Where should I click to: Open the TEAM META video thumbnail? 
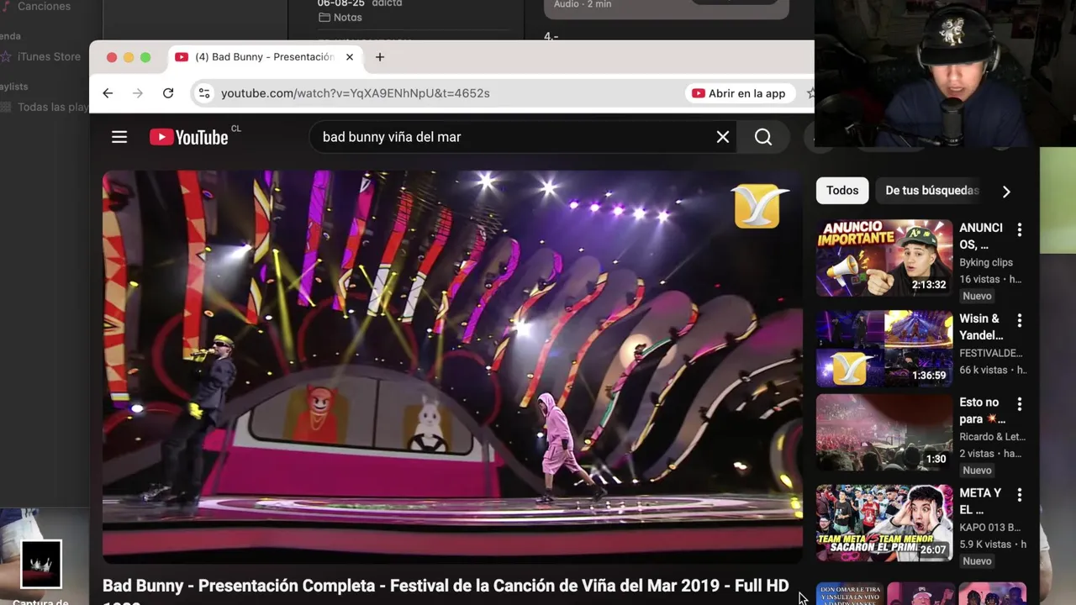click(x=884, y=523)
